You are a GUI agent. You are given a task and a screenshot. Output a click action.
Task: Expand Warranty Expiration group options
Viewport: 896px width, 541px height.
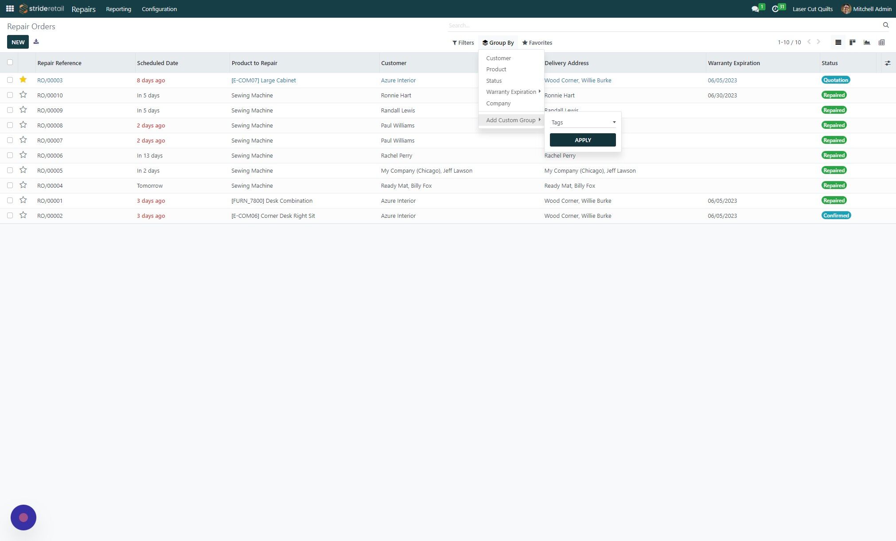coord(511,92)
